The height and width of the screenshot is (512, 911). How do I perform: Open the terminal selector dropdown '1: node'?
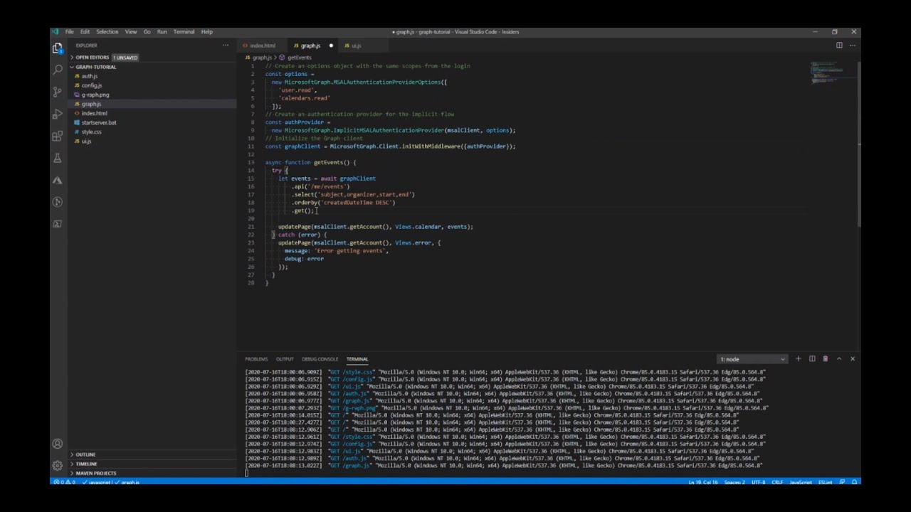coord(752,359)
